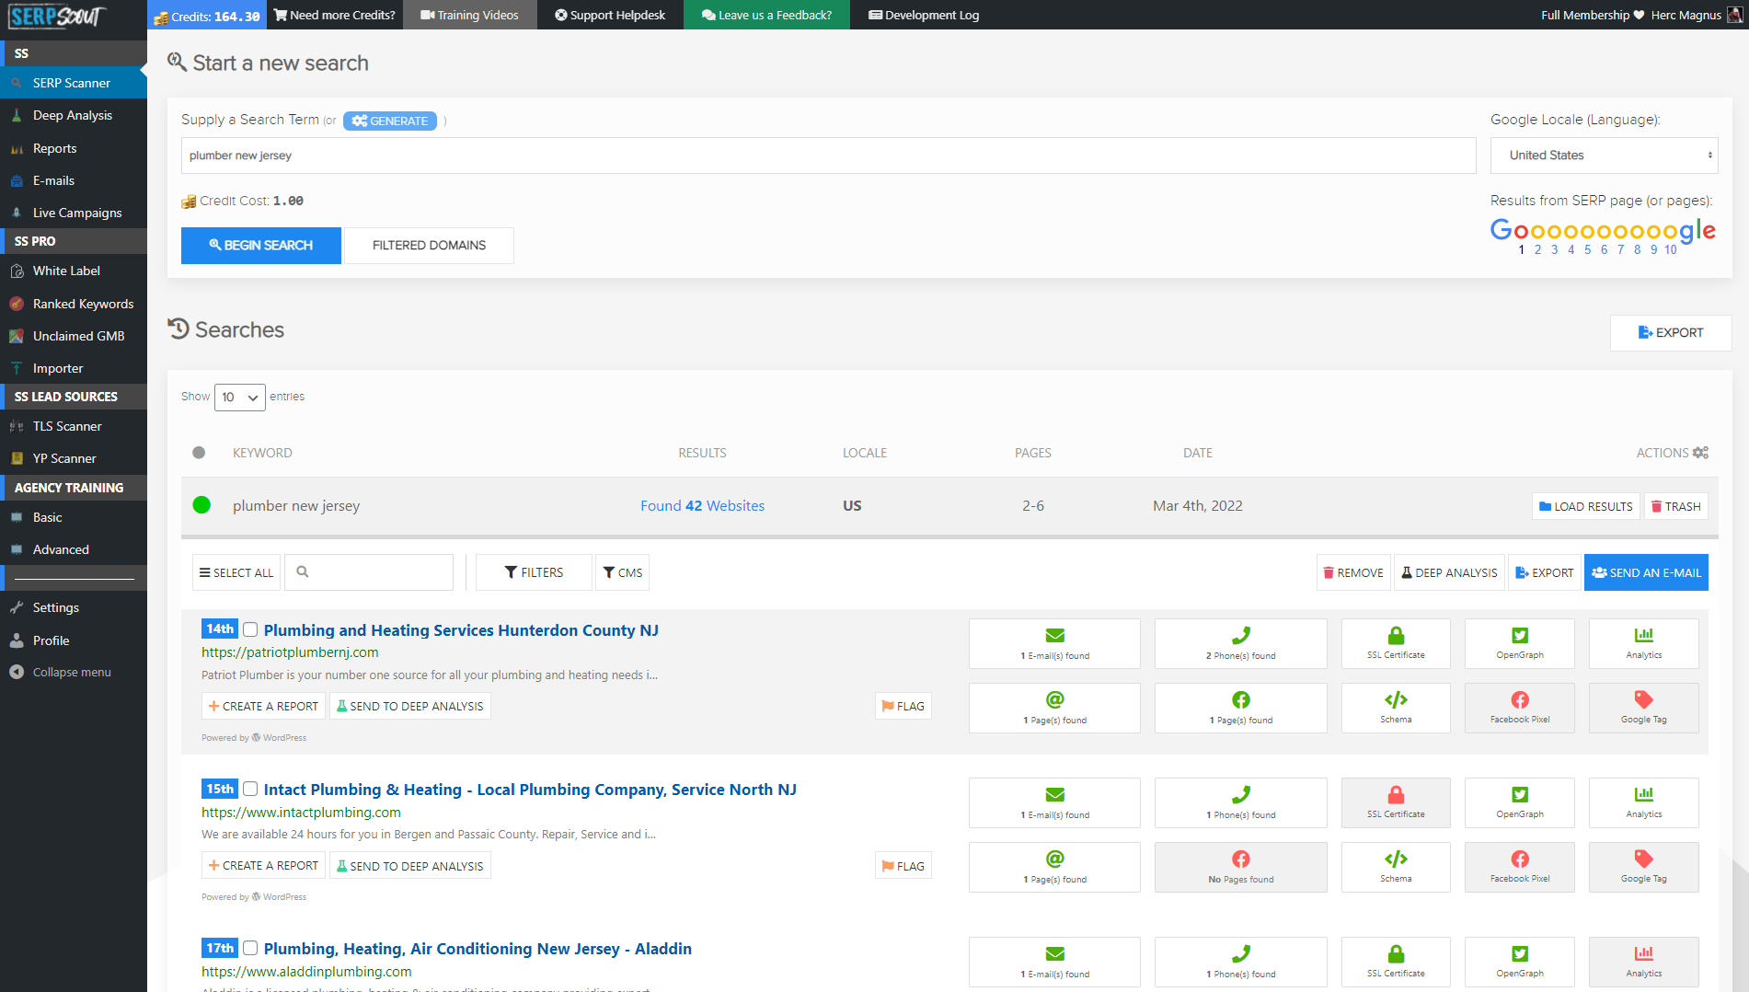Open the CMS filter dropdown
The height and width of the screenshot is (992, 1749).
point(623,572)
